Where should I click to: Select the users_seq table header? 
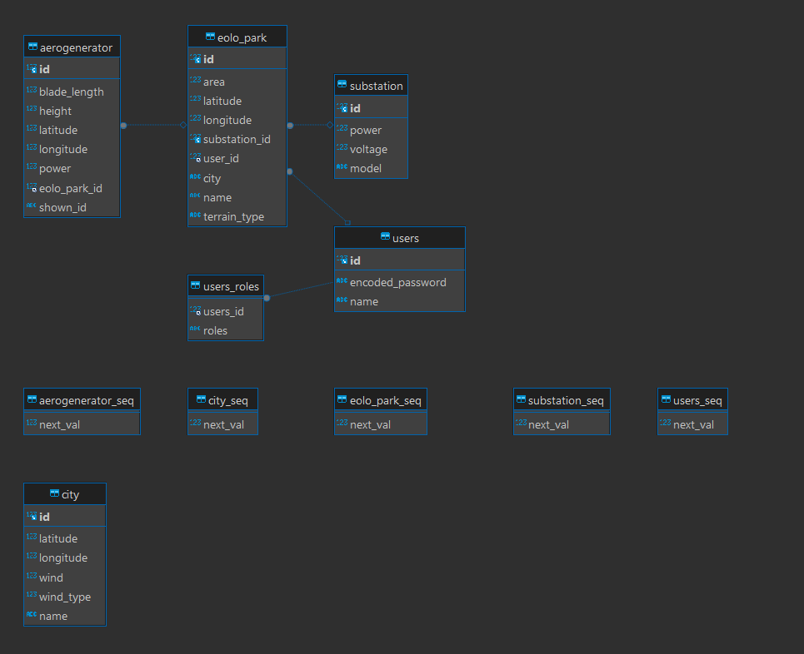click(692, 400)
